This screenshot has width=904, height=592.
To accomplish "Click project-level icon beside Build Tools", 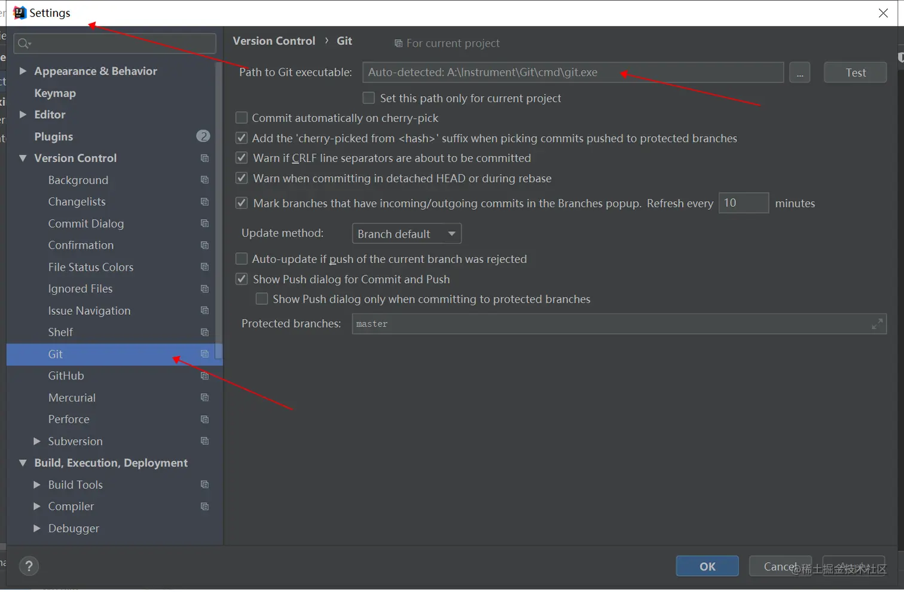I will [204, 484].
